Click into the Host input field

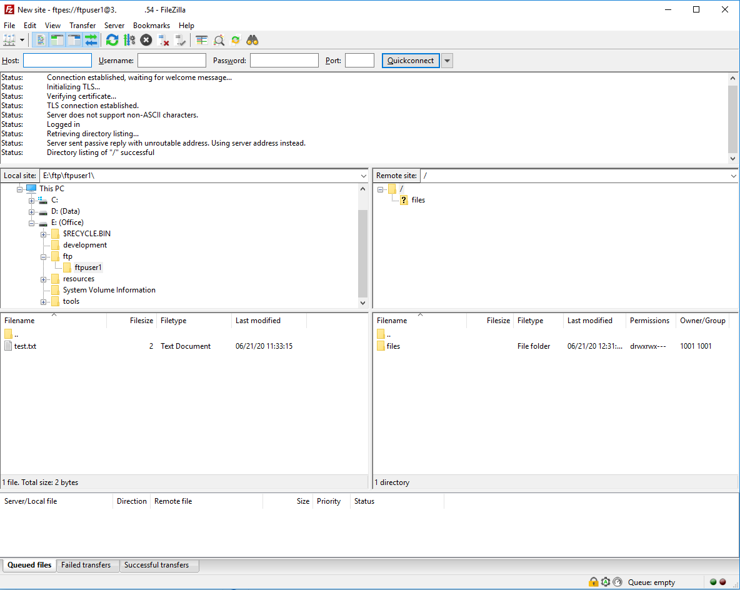pyautogui.click(x=57, y=61)
